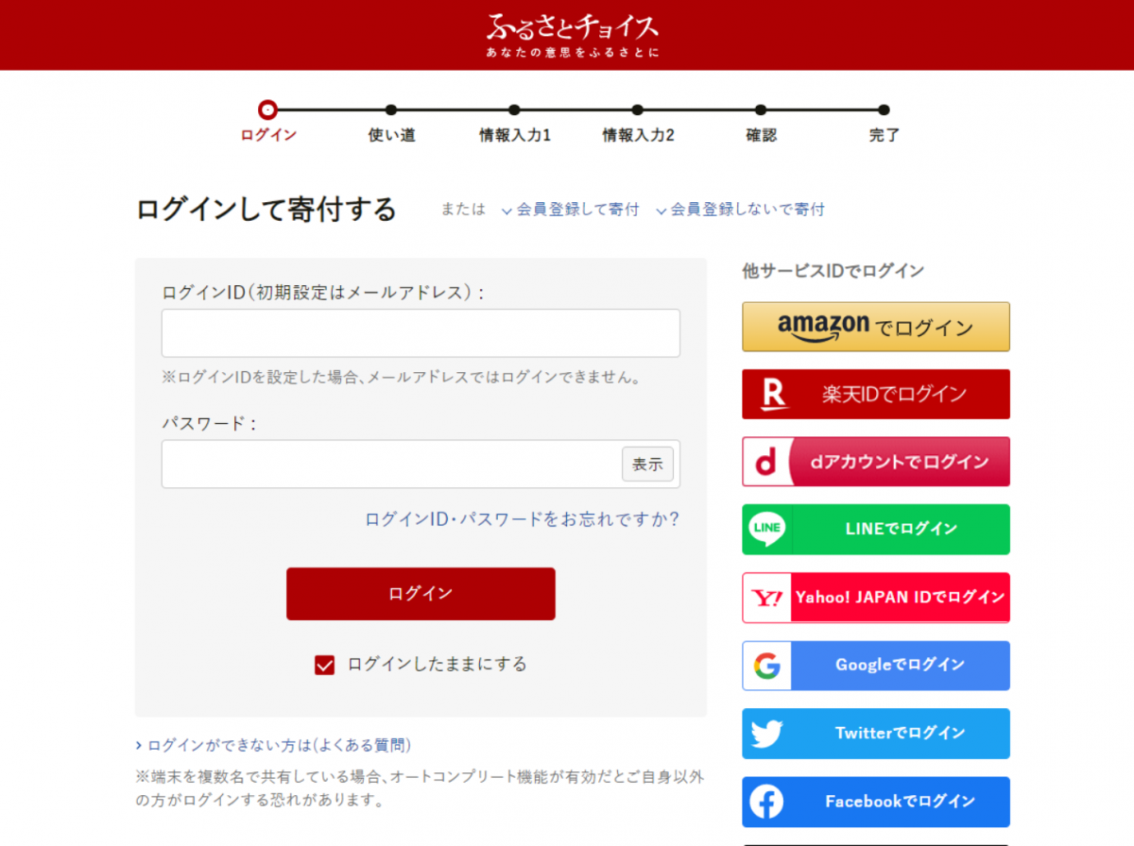Click the ログインID(初期設定はメールアドレス) label
The width and height of the screenshot is (1134, 846).
tap(323, 293)
